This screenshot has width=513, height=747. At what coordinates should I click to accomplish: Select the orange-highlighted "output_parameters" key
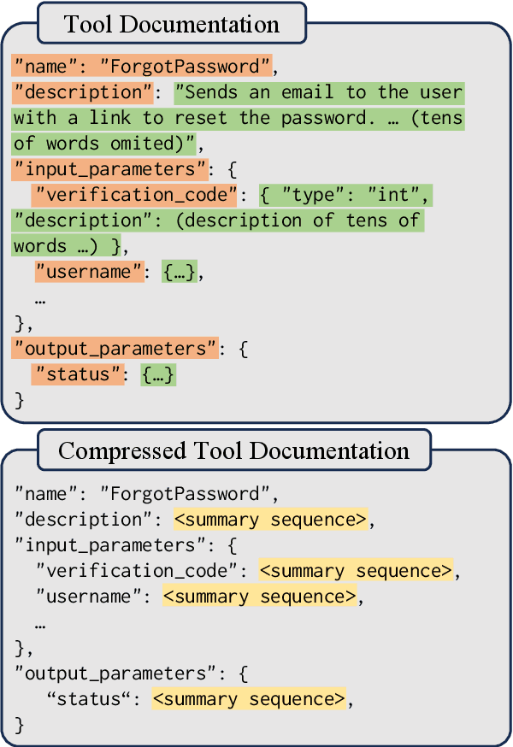[115, 349]
